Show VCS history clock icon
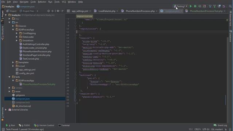233x131 pixels. (x=219, y=7)
